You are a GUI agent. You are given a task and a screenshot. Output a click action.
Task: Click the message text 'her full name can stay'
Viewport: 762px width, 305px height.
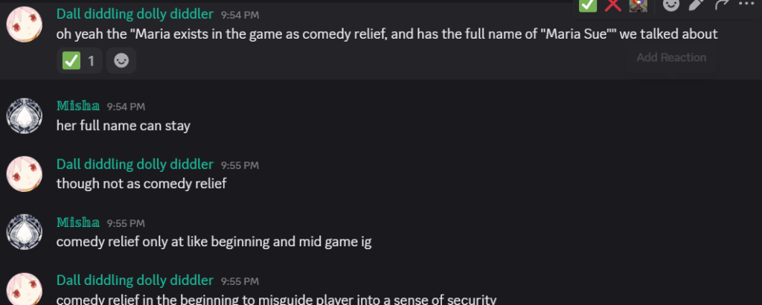point(124,126)
